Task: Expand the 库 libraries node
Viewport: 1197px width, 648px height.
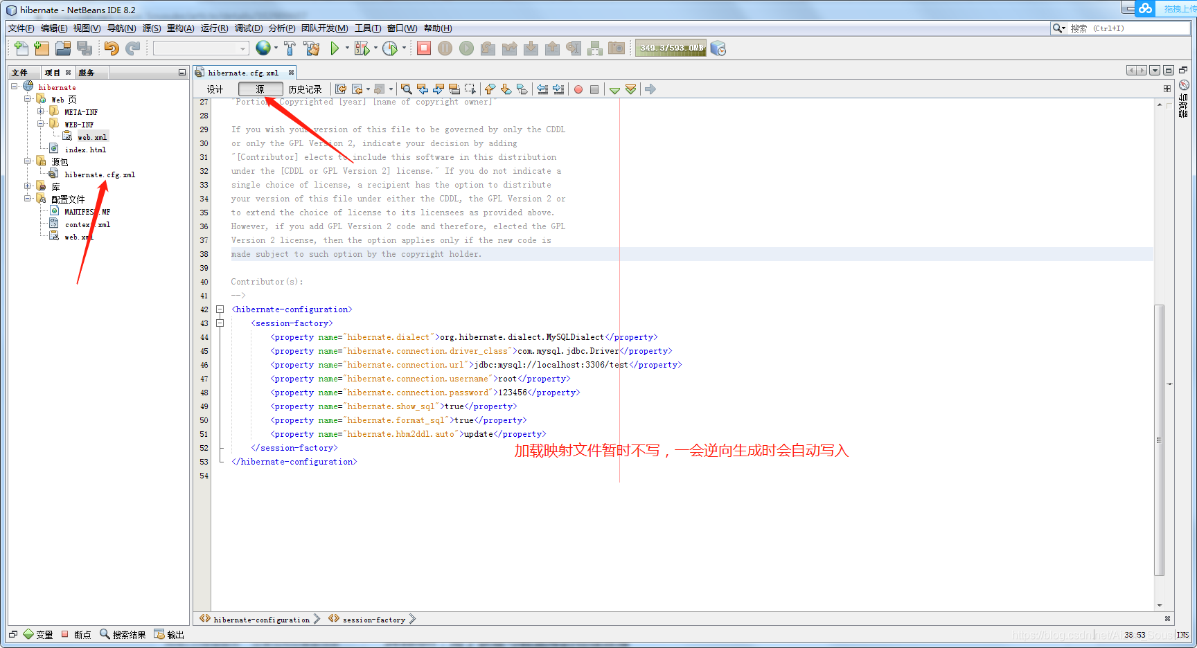Action: point(28,186)
